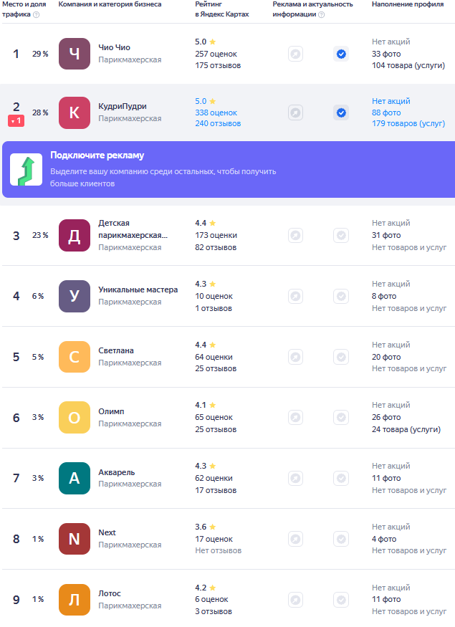This screenshot has height=627, width=455.
Task: Open the 338 оценок link for КудриПудри
Action: (216, 113)
